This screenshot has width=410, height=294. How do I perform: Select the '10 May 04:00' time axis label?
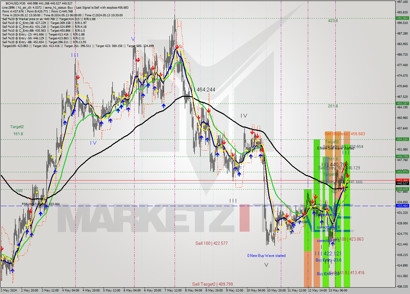click(256, 291)
